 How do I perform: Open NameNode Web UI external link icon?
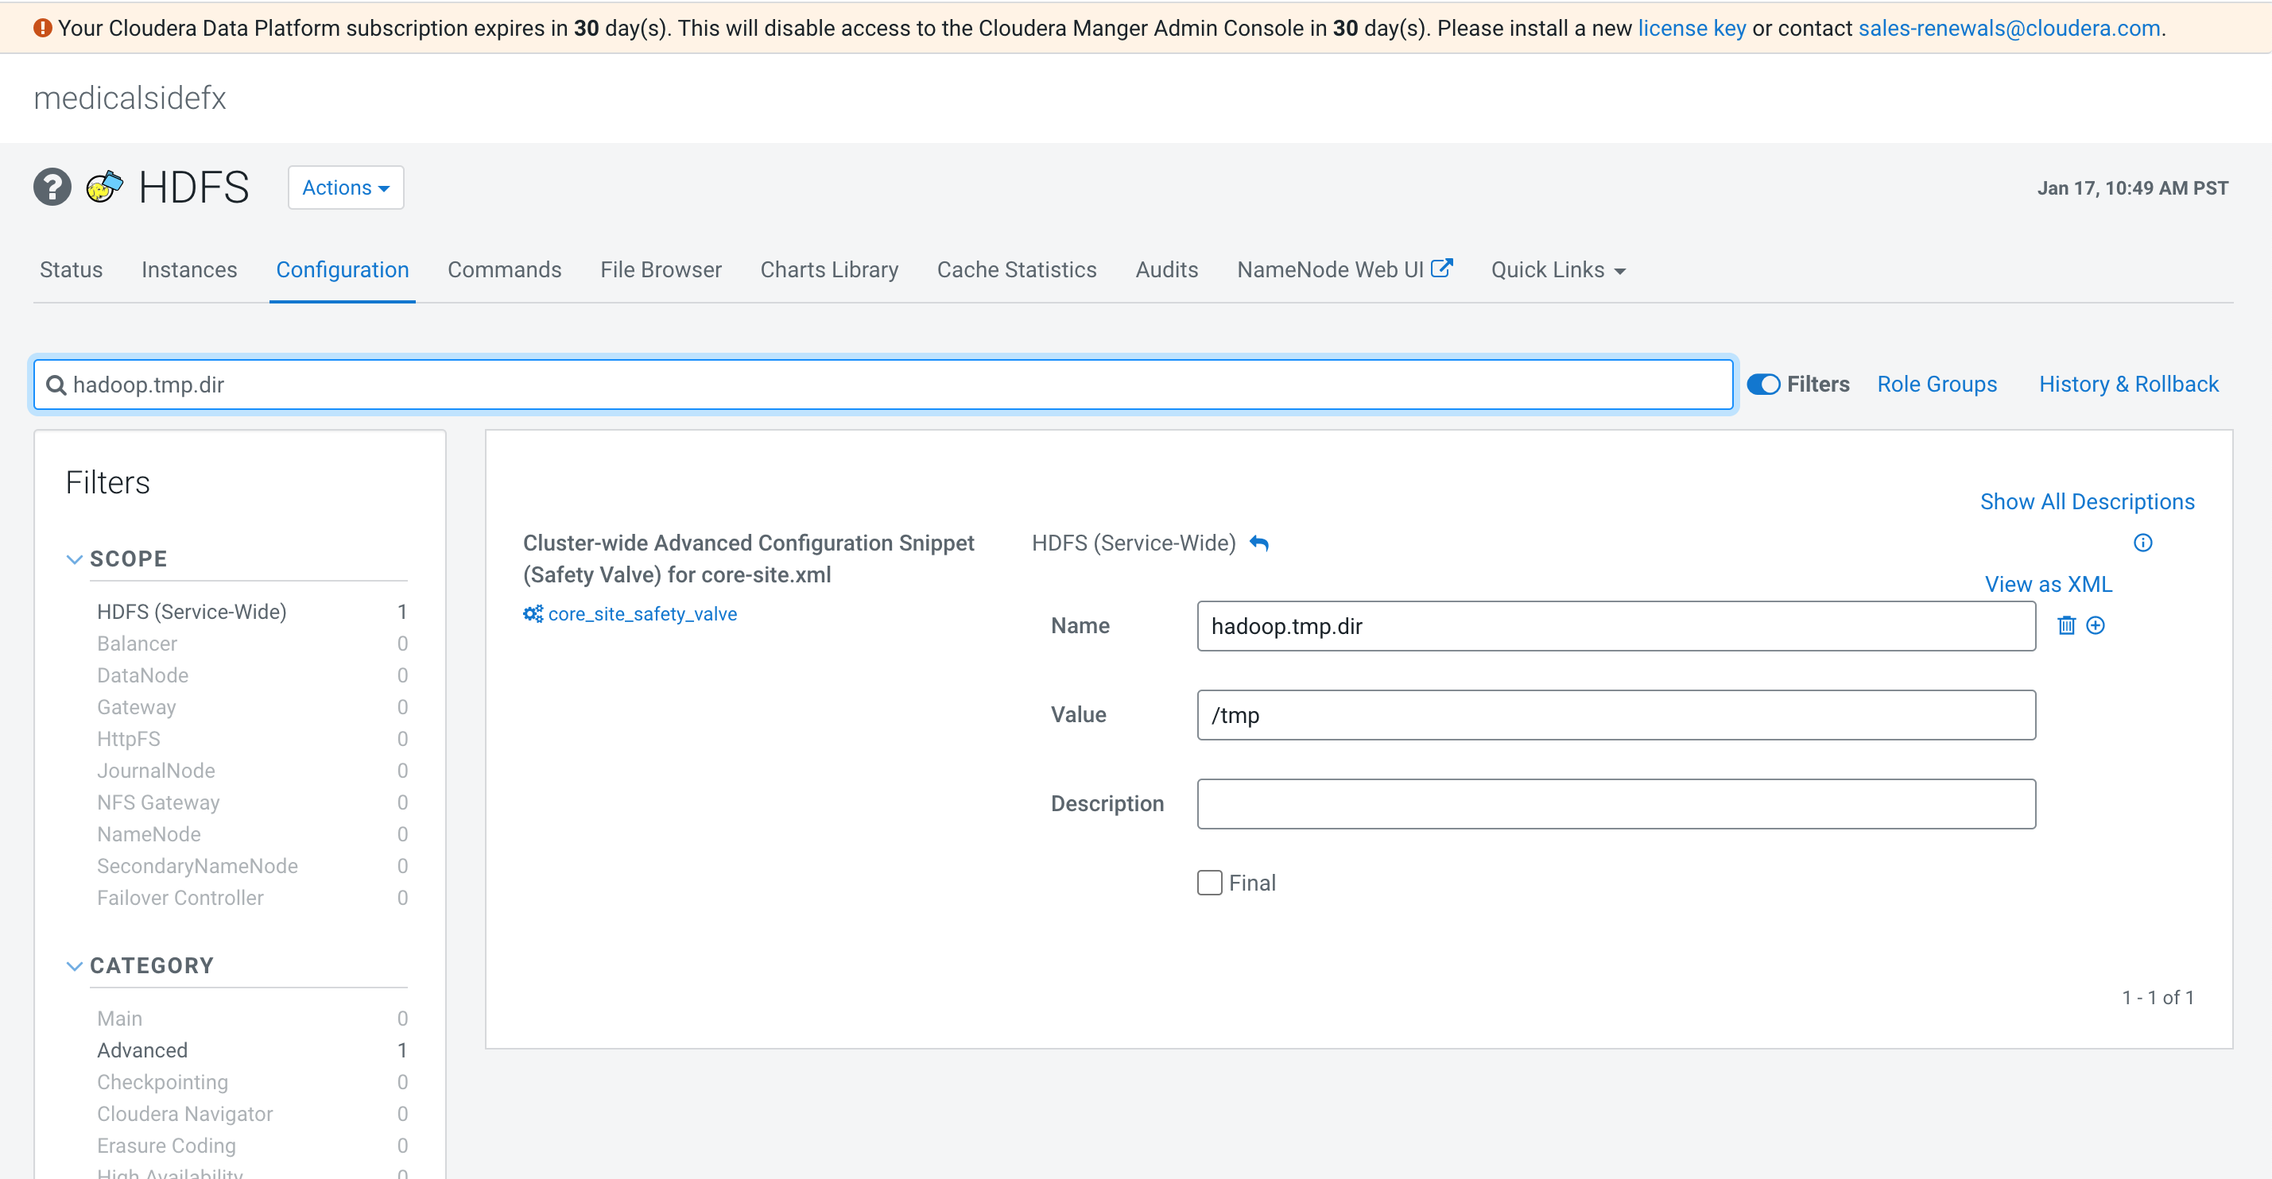pyautogui.click(x=1444, y=266)
